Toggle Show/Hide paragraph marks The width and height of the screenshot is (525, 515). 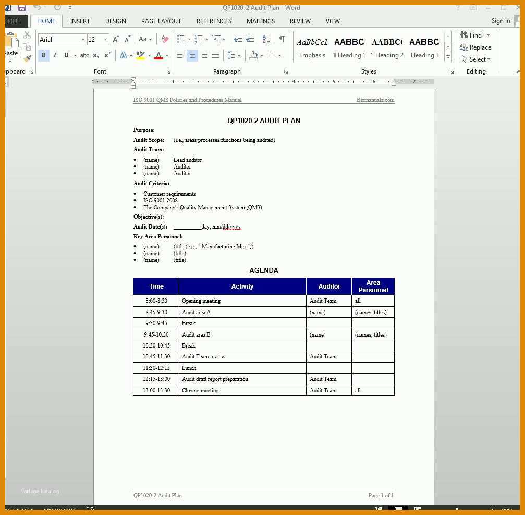[x=282, y=39]
